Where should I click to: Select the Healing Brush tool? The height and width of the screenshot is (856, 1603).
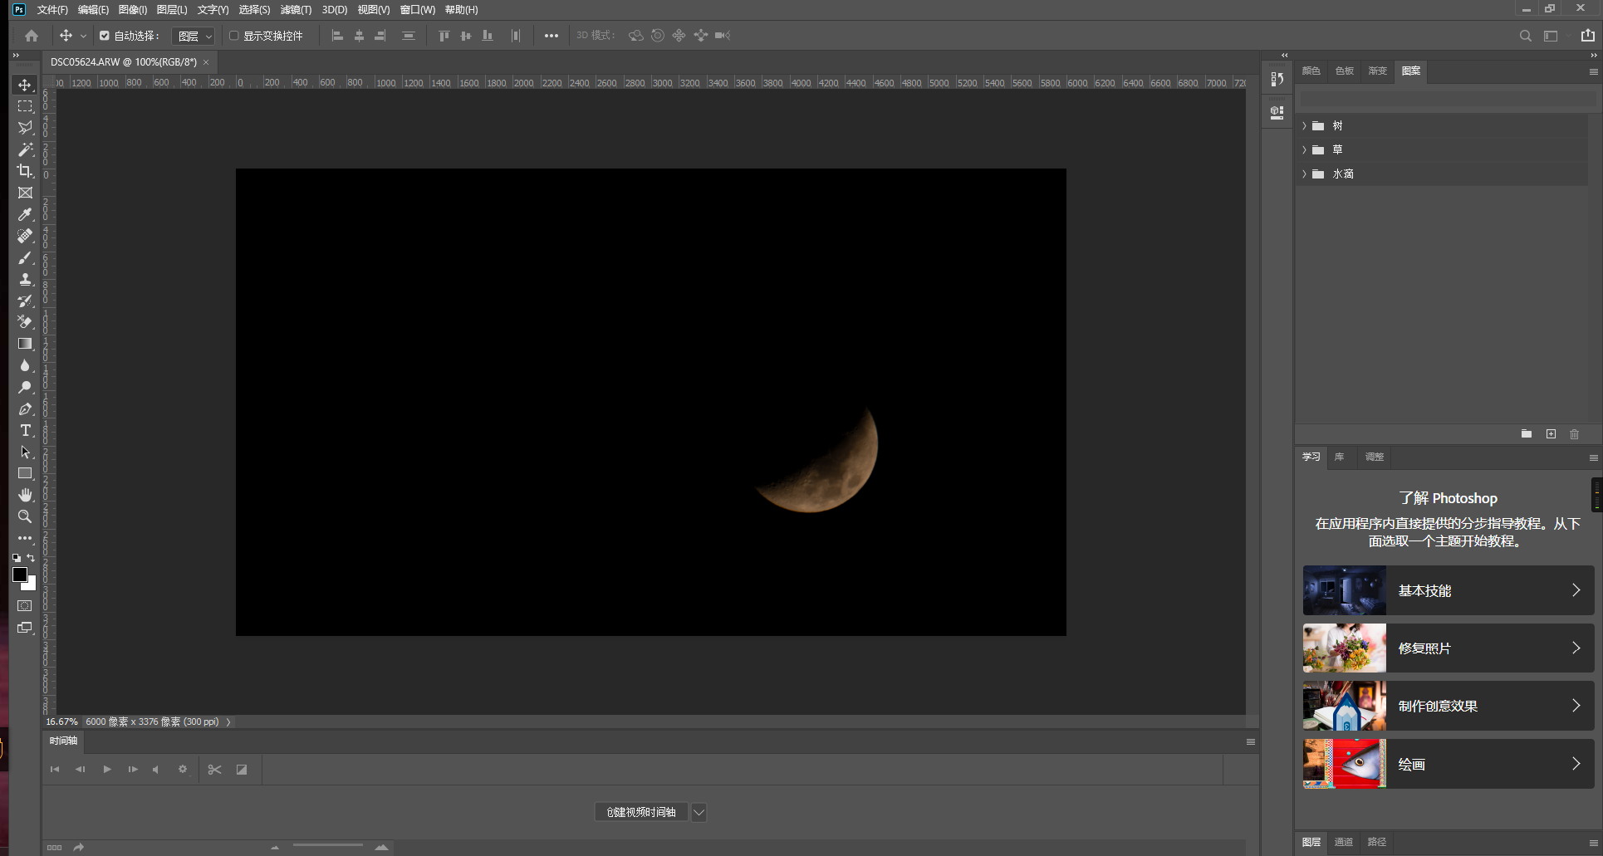25,236
